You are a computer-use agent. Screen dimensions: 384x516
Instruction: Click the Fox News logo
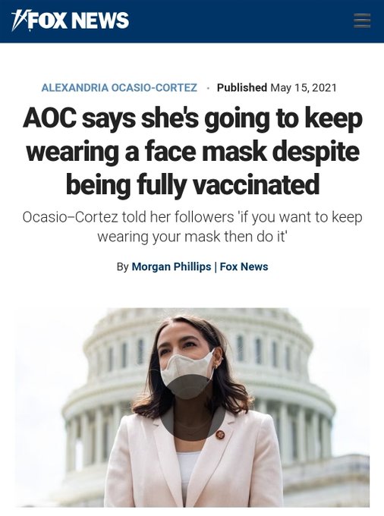click(71, 20)
